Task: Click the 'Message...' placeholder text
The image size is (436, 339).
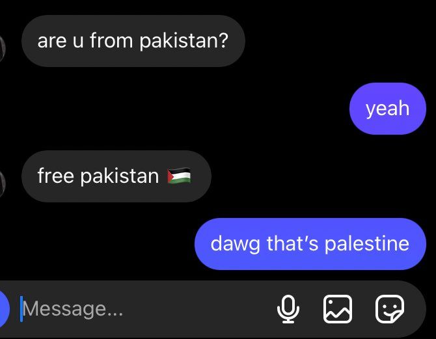Action: coord(73,309)
